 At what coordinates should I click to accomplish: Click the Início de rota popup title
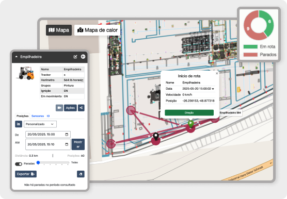tap(189, 76)
